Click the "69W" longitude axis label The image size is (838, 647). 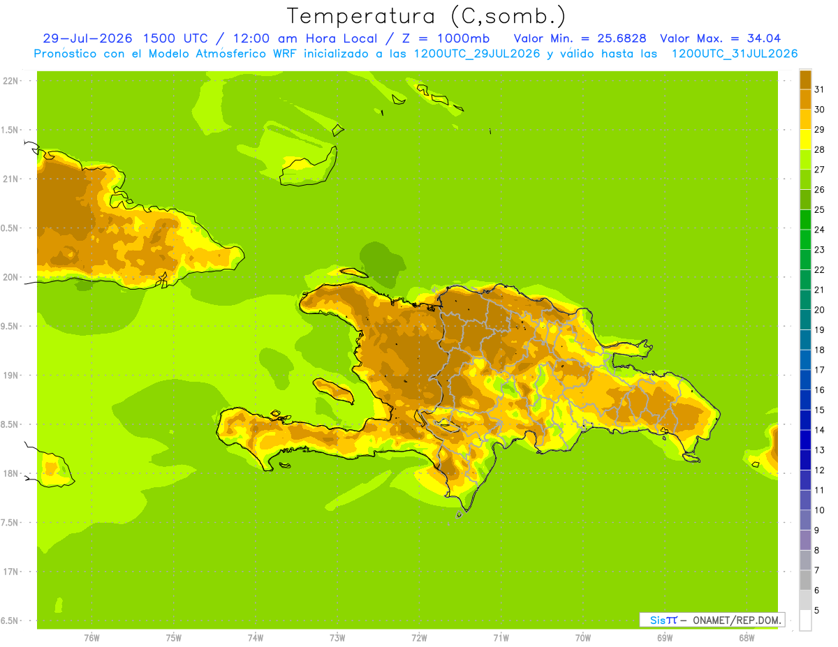coord(665,638)
